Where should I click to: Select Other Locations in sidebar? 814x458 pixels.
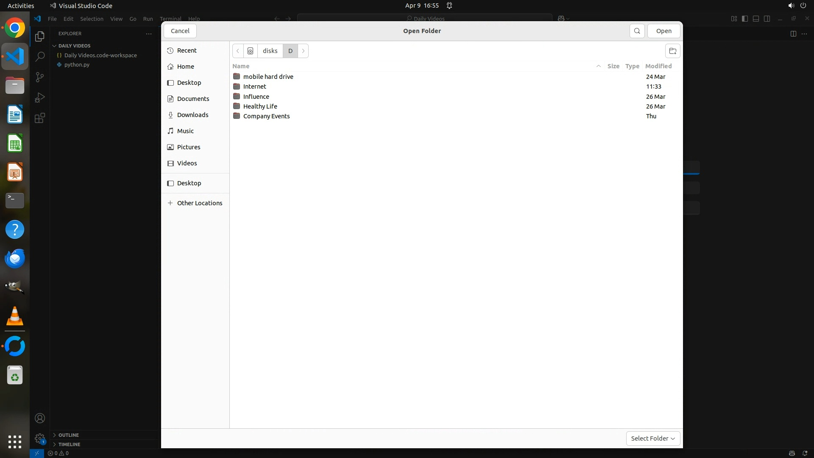tap(199, 203)
